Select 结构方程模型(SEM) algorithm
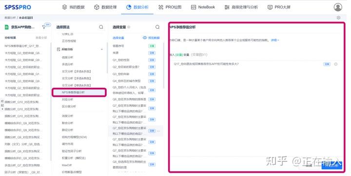351x176 pixels. tap(74, 137)
